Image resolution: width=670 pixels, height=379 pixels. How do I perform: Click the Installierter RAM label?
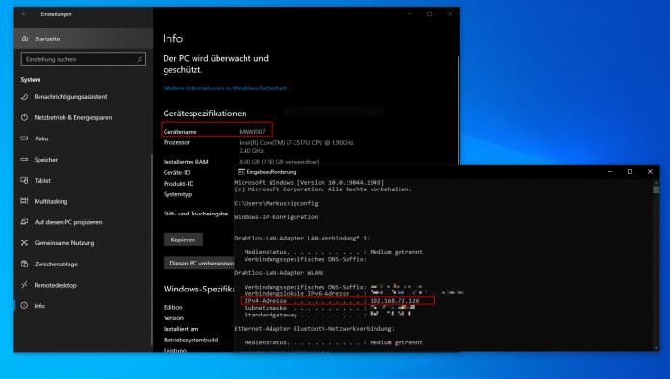(x=186, y=162)
